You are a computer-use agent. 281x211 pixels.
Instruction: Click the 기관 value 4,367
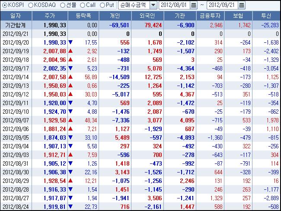click(x=187, y=94)
